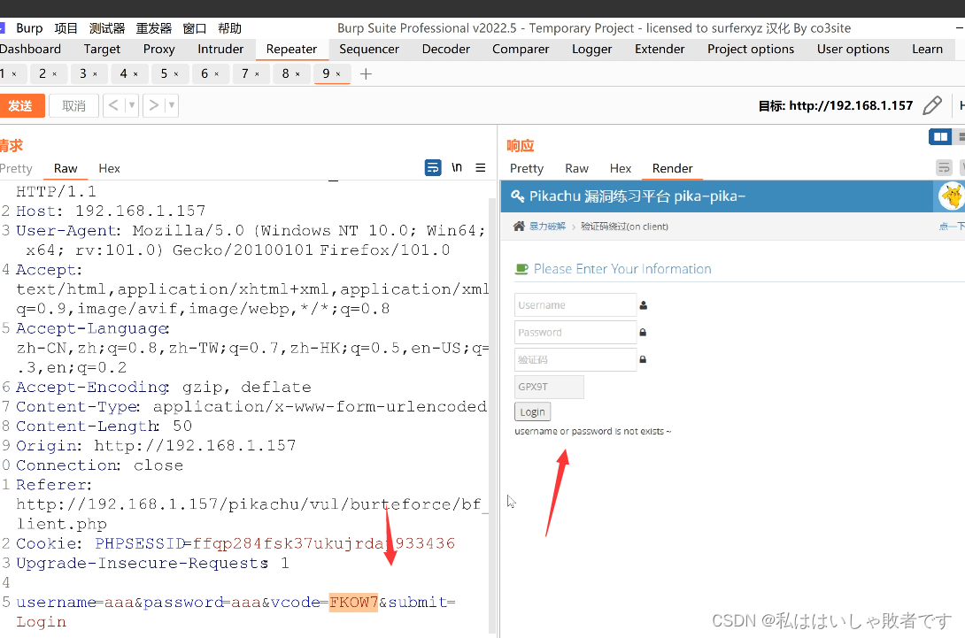Switch request view to Hex
This screenshot has width=965, height=638.
tap(109, 169)
